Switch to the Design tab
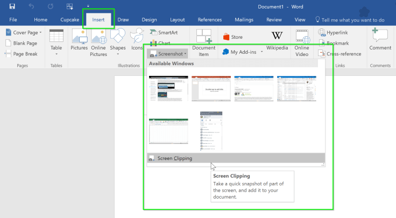Screen dimensions: 396x218 coord(149,19)
